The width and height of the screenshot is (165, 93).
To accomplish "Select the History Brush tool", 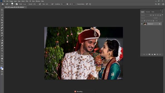I will coord(2,35).
